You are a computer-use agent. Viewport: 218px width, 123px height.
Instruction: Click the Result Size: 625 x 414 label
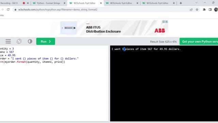click(163, 42)
